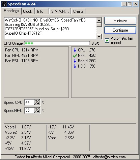Click the CPU Usage progress bar
140x160 pixels.
pos(57,43)
